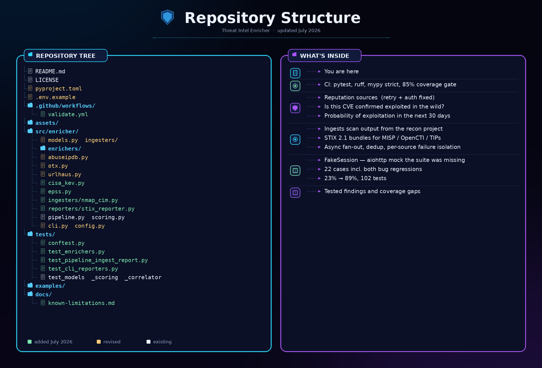Screen dimensions: 542x368
Task: Click the file icon next to pyproject.toml
Action: (30, 88)
